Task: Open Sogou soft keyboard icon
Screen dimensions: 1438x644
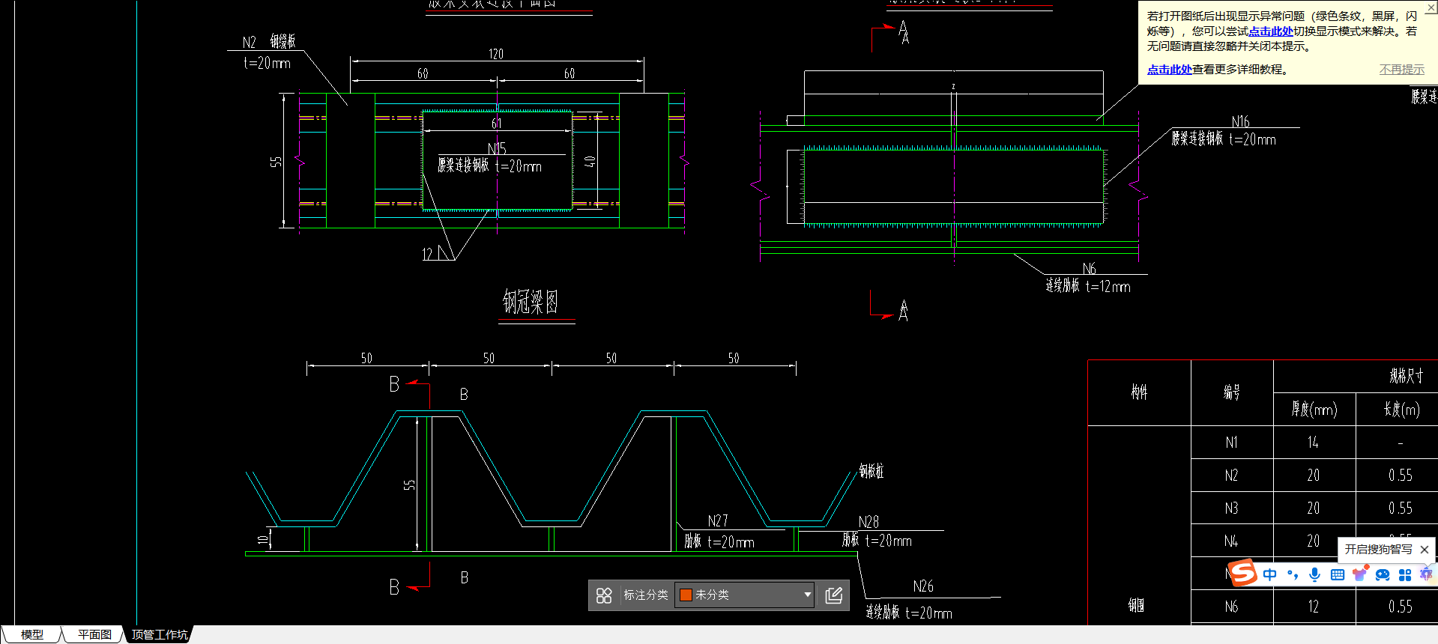Action: (1338, 574)
